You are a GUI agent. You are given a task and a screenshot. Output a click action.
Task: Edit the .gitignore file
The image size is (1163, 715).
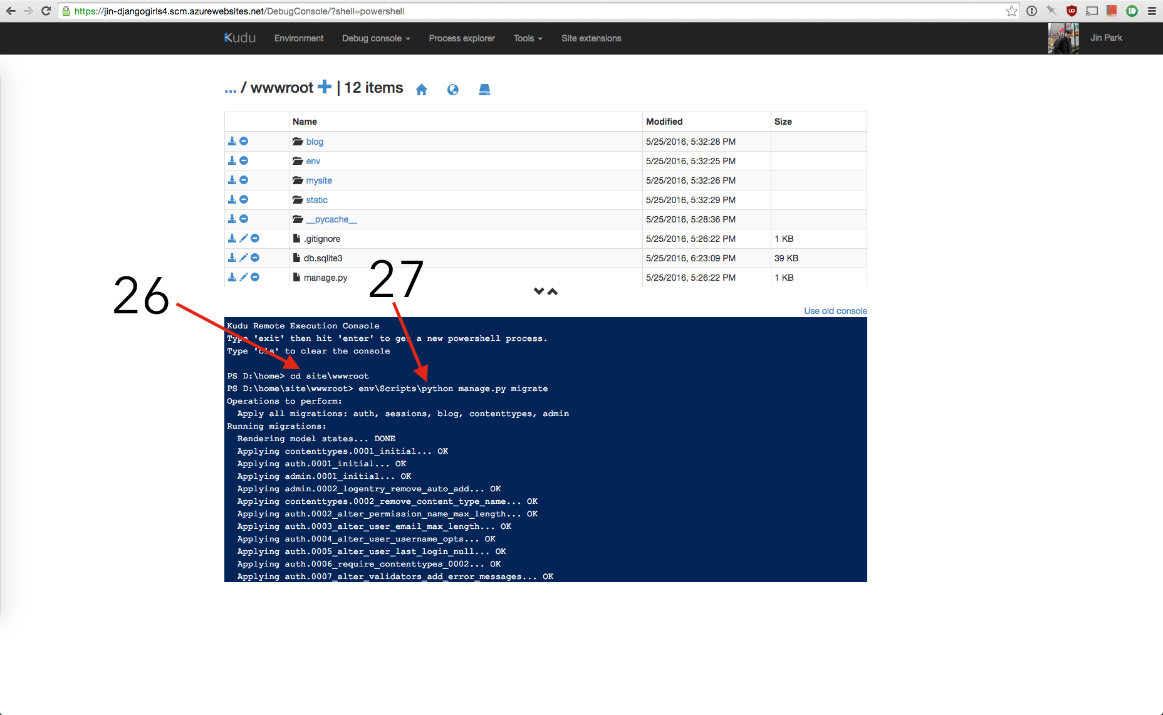244,238
